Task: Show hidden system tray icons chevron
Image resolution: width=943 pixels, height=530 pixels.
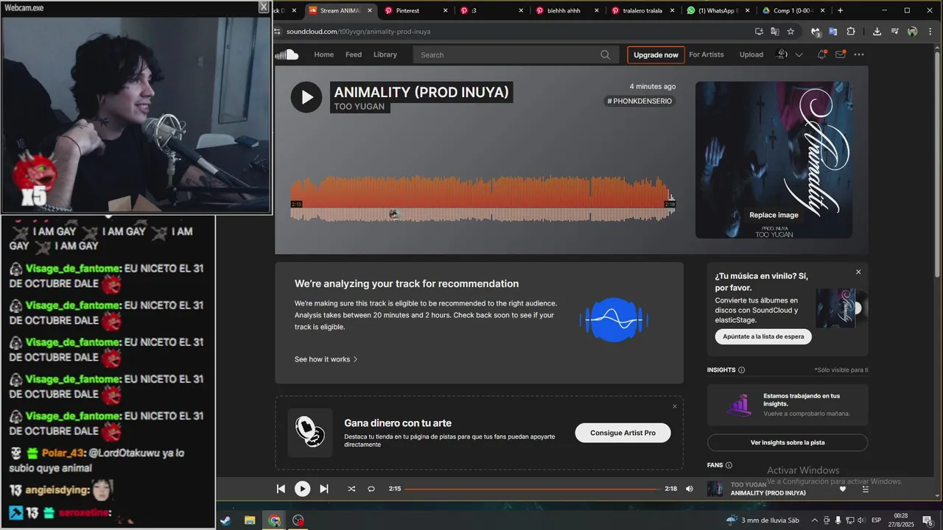Action: 815,520
